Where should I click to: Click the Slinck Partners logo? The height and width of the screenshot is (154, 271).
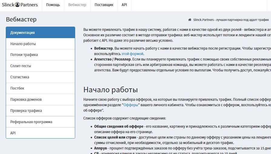[x=20, y=5]
